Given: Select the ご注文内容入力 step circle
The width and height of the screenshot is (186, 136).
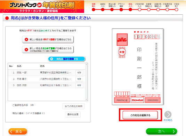Looking at the screenshot, I should (139, 10).
